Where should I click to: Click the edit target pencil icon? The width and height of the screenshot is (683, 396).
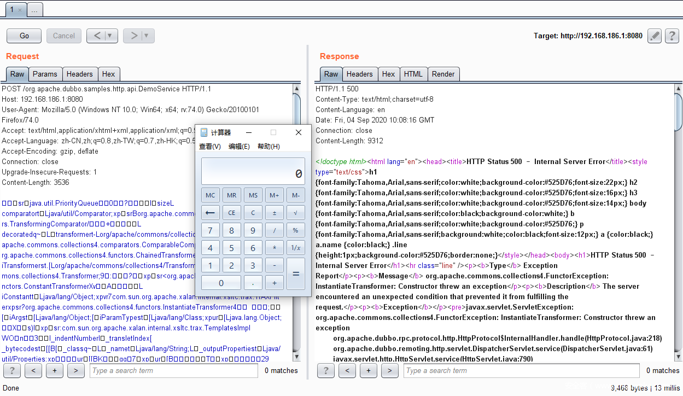coord(655,36)
